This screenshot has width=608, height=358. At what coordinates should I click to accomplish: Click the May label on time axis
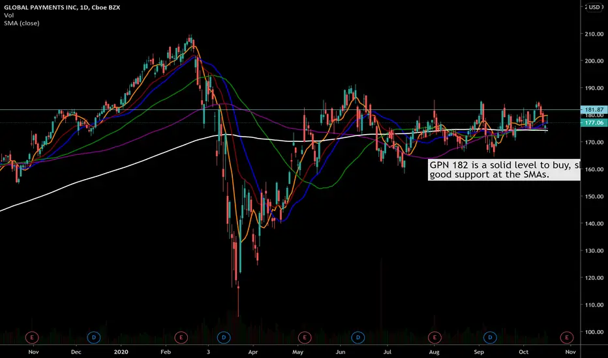pyautogui.click(x=297, y=351)
